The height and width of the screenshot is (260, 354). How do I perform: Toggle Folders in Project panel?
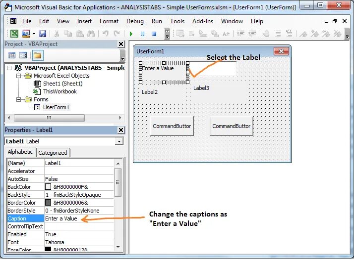[x=38, y=55]
